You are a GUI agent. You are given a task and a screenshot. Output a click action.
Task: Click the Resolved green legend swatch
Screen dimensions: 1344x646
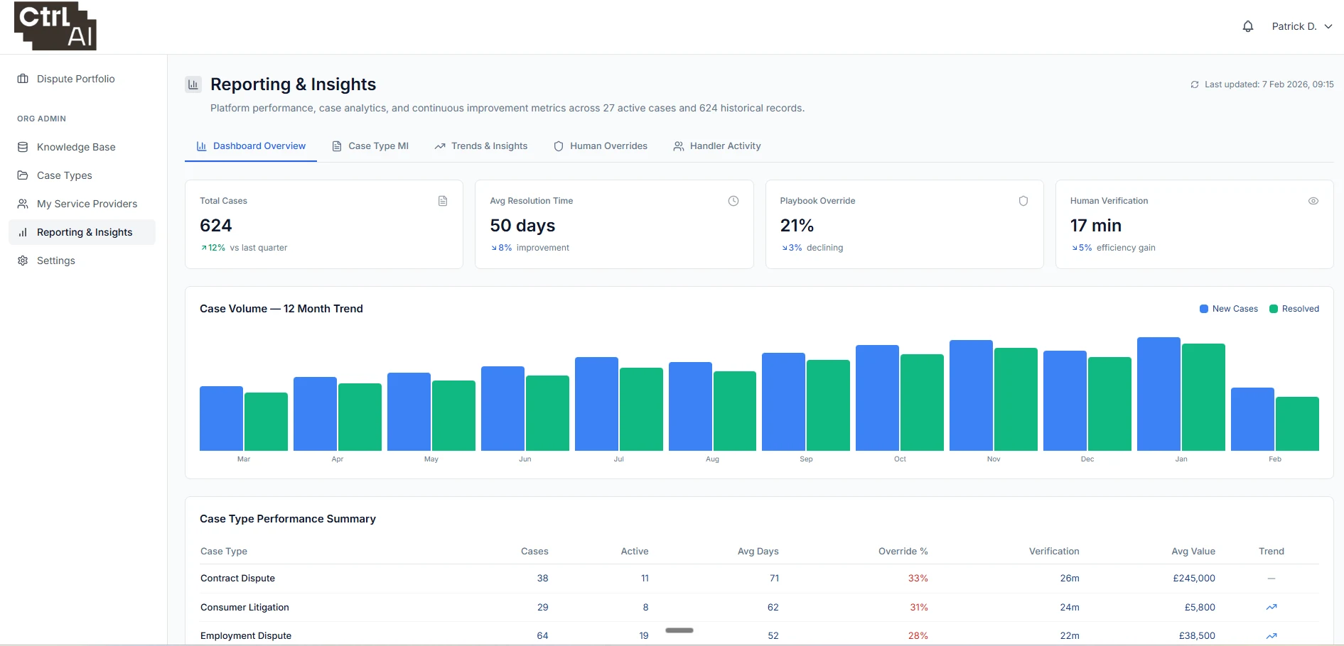[x=1274, y=309]
